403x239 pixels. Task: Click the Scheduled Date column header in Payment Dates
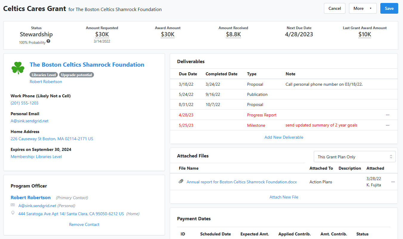tap(215, 234)
